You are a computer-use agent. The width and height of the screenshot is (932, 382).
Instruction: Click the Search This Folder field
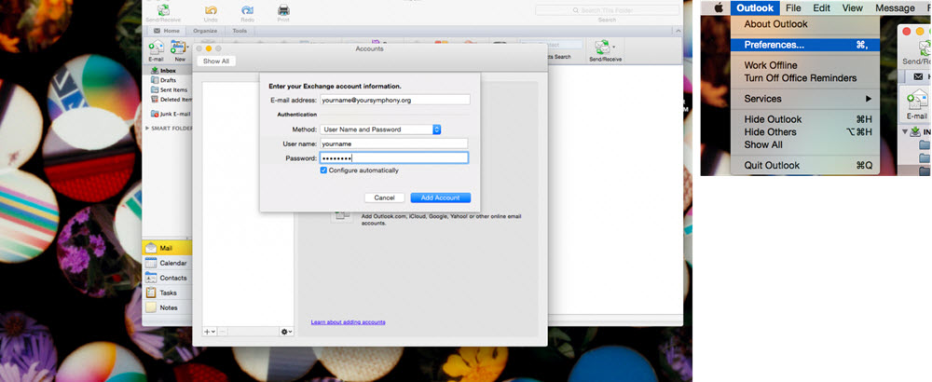tap(607, 10)
